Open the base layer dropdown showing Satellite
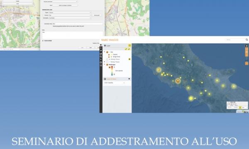Screen dimensions: 249x149 [x=114, y=83]
